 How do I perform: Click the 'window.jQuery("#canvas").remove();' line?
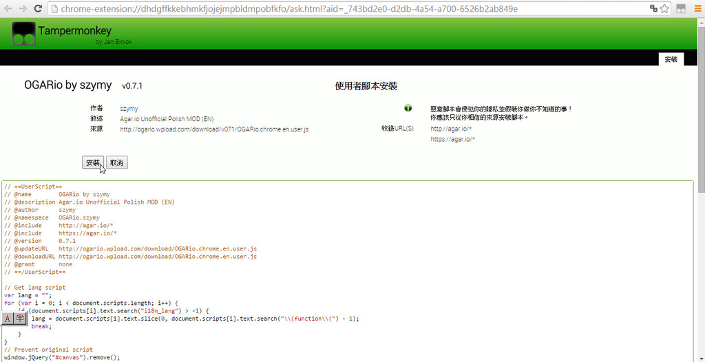(x=63, y=357)
